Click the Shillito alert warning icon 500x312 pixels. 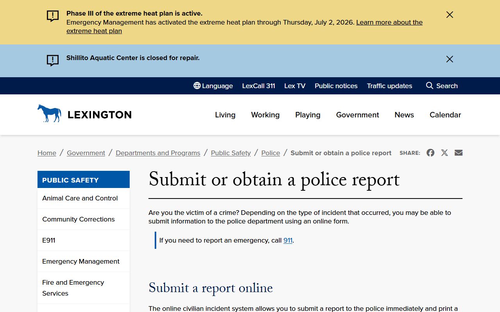pos(53,60)
